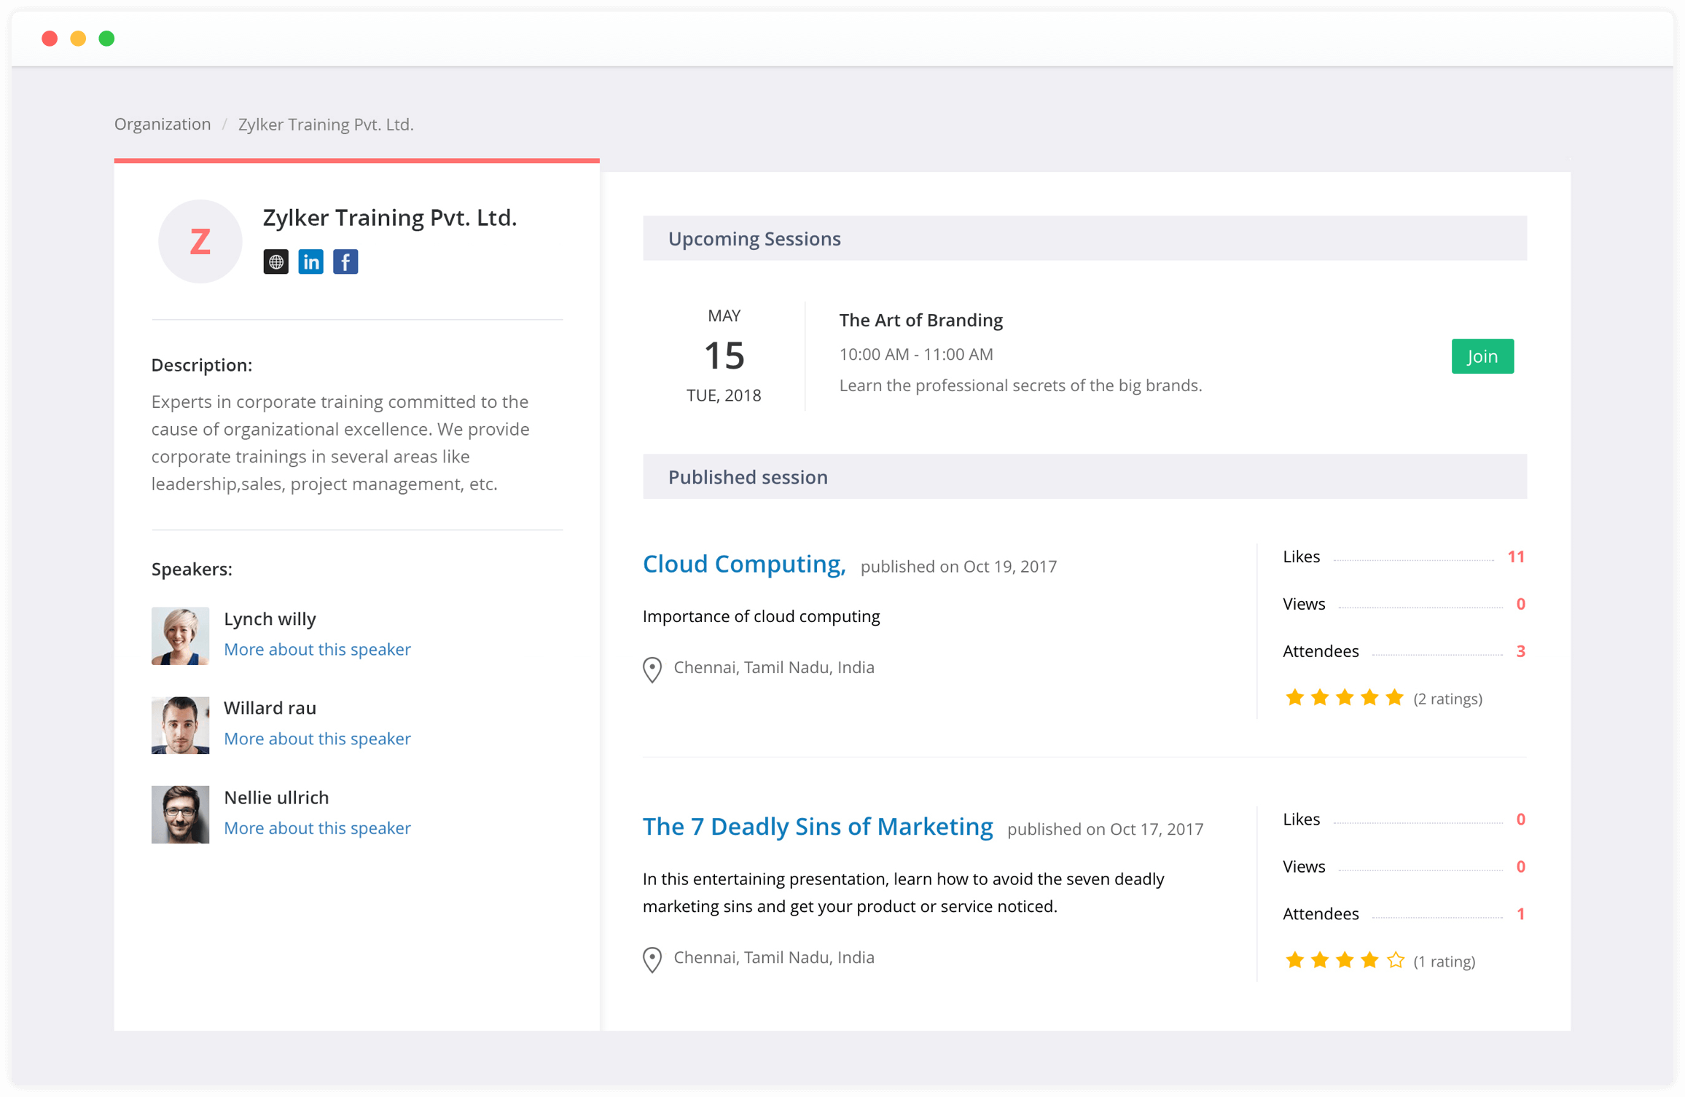The width and height of the screenshot is (1685, 1097).
Task: Click the red close window button
Action: pyautogui.click(x=50, y=39)
